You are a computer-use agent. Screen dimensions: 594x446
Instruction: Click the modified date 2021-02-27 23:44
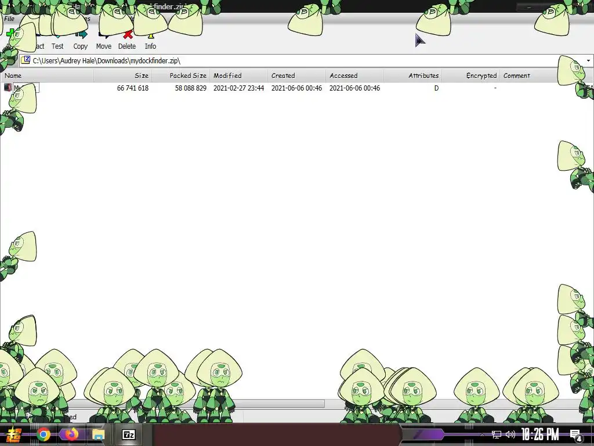click(238, 88)
